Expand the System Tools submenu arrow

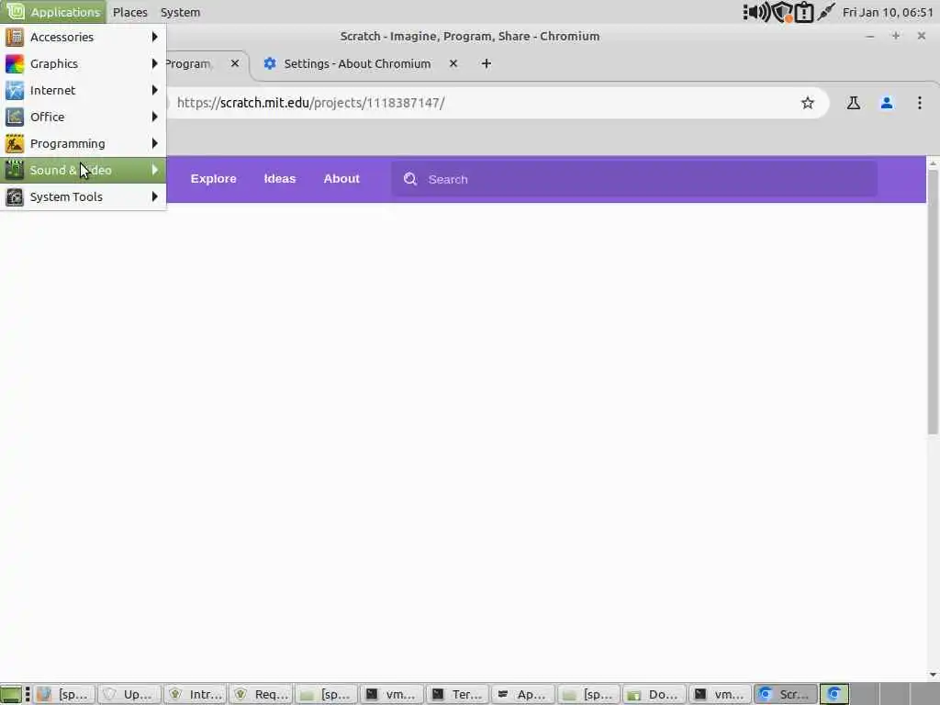(x=154, y=196)
